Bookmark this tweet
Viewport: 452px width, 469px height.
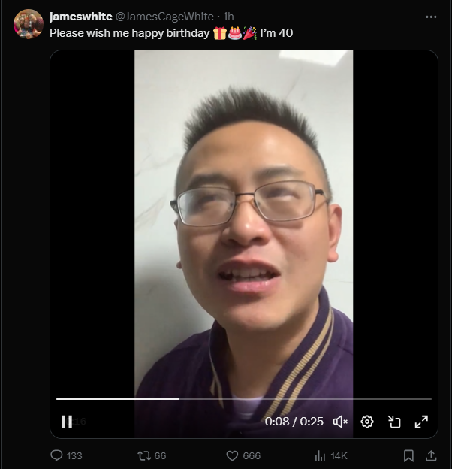pyautogui.click(x=408, y=455)
